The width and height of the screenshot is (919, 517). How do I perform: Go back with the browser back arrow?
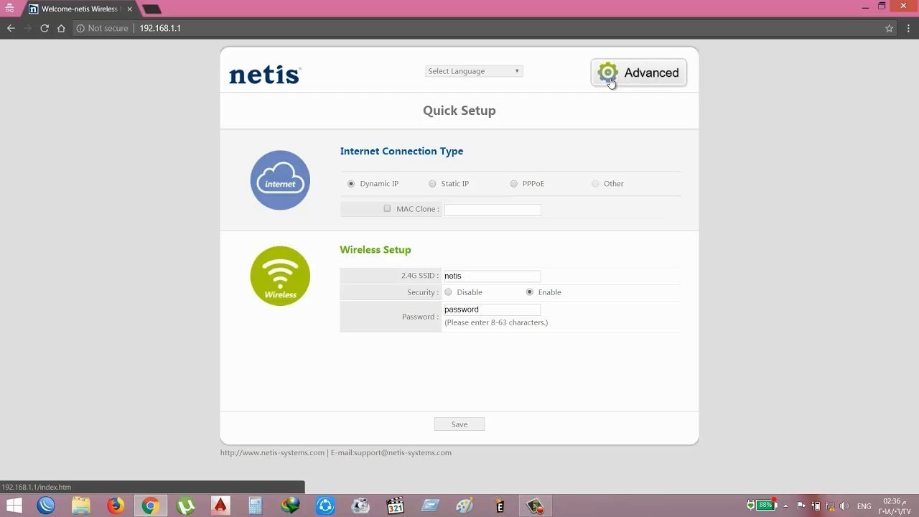pos(11,28)
